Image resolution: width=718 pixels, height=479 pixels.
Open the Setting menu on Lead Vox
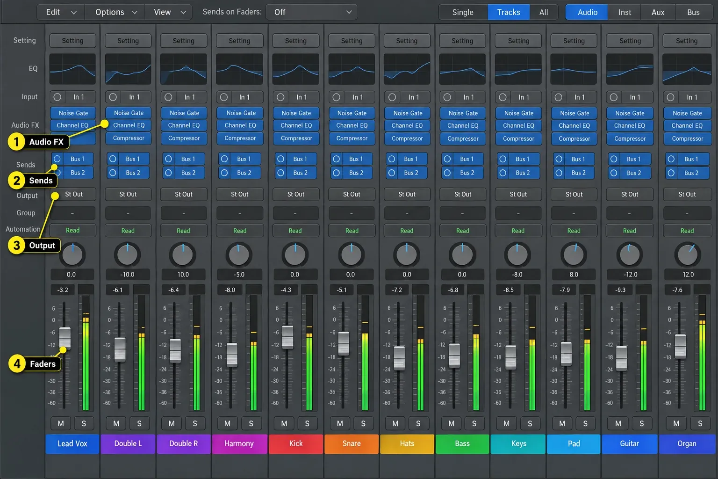(x=72, y=41)
